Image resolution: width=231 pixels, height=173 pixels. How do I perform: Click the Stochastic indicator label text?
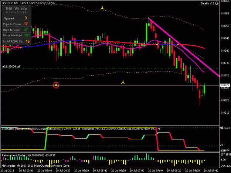coord(81,129)
